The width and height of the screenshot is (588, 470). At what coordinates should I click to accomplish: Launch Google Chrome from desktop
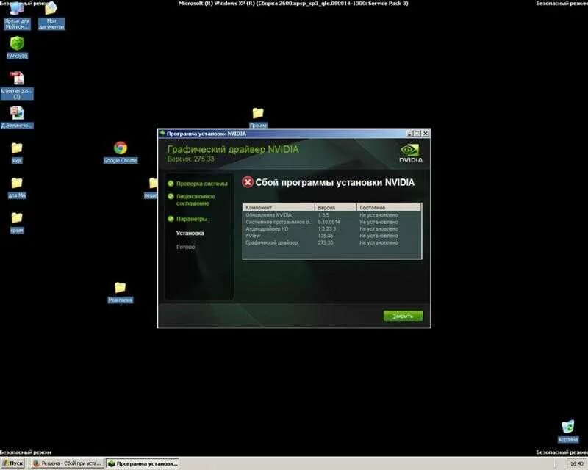(121, 152)
